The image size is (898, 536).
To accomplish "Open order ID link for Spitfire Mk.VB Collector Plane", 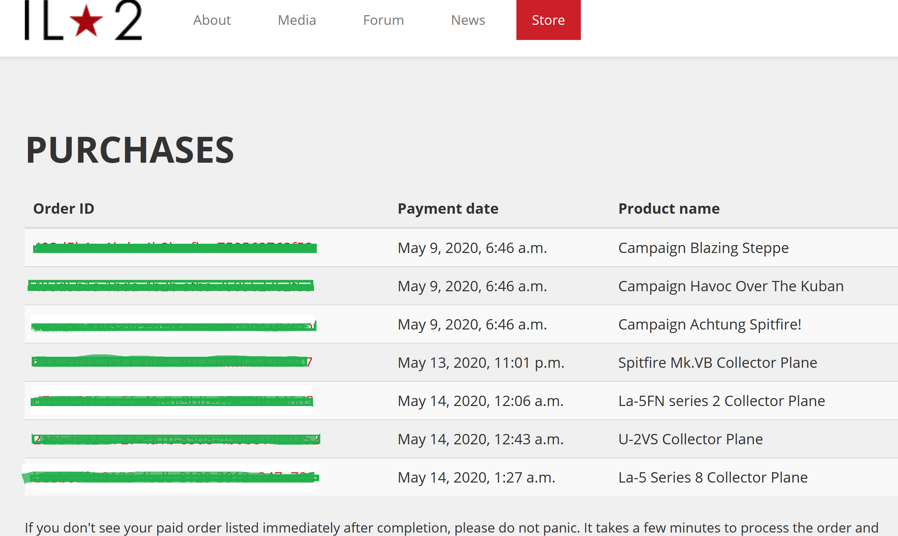I will (x=172, y=362).
